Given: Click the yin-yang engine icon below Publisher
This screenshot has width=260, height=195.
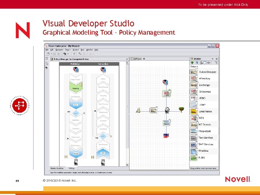Looking at the screenshot, I should click(76, 162).
